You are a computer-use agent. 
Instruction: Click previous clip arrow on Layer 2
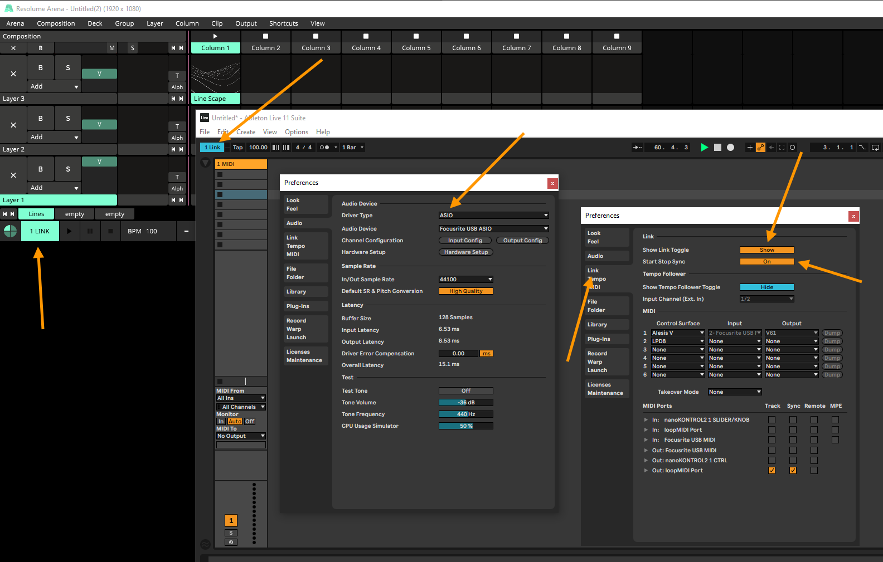pyautogui.click(x=173, y=149)
